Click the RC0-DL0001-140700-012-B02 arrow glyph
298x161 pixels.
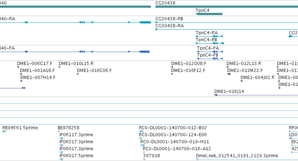pos(141,131)
